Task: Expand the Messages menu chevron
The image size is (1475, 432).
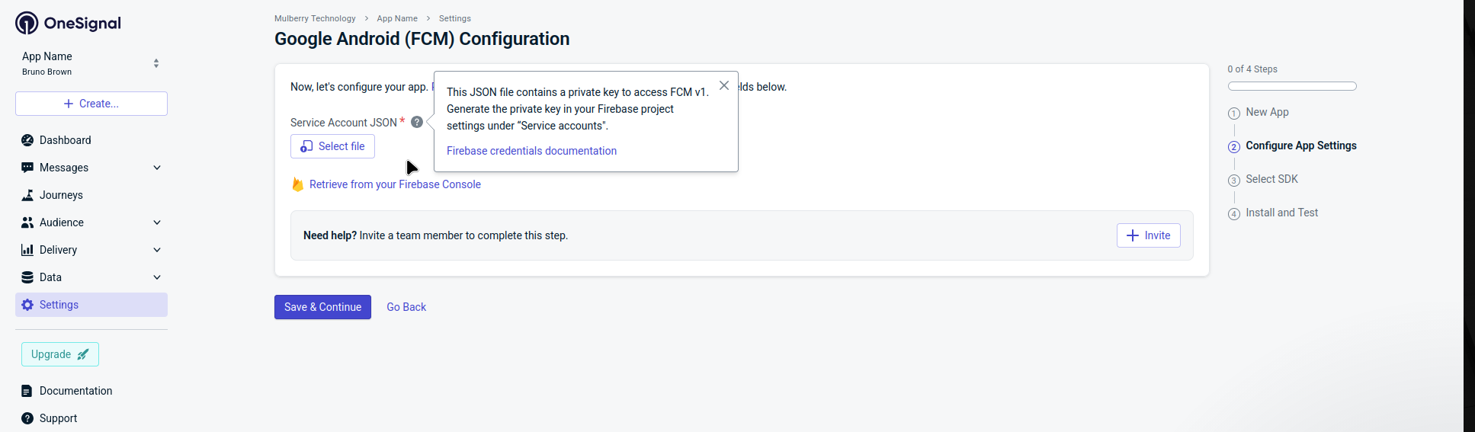Action: pyautogui.click(x=157, y=168)
